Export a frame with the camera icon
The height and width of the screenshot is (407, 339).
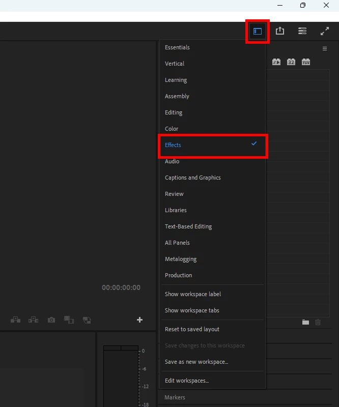click(51, 320)
